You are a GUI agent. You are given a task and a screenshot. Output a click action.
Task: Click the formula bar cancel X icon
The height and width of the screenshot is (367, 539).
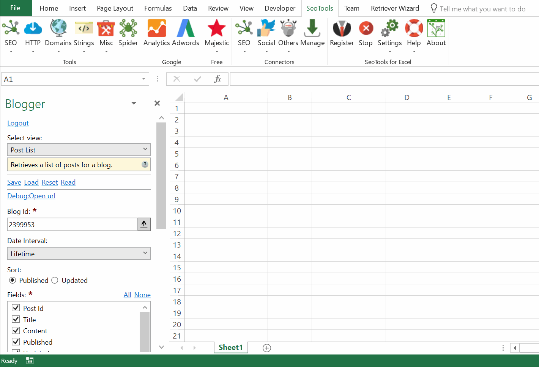[177, 79]
